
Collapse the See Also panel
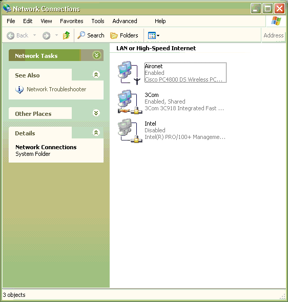coord(96,74)
